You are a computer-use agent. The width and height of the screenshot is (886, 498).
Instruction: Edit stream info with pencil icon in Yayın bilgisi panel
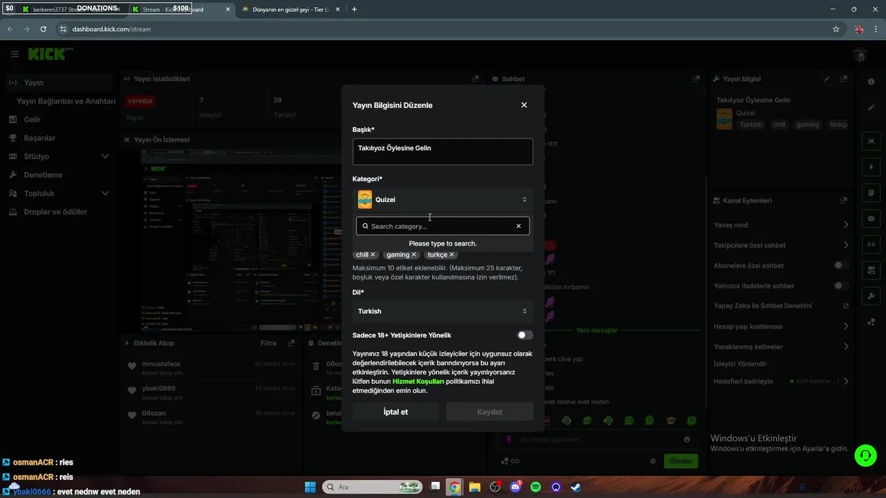(x=827, y=79)
